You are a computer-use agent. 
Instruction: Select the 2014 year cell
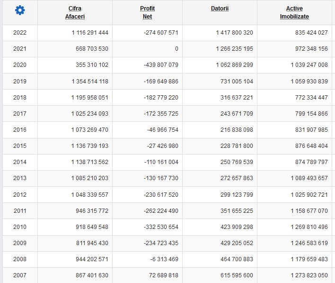pos(20,162)
